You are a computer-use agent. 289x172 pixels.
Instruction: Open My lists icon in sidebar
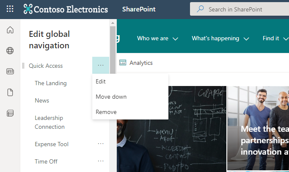pos(10,113)
